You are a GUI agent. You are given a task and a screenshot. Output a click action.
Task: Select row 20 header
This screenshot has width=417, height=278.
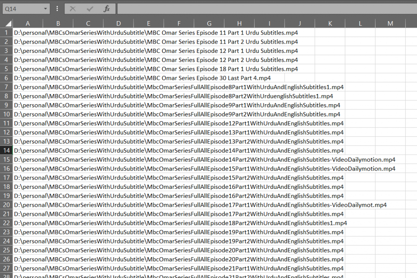[6, 205]
